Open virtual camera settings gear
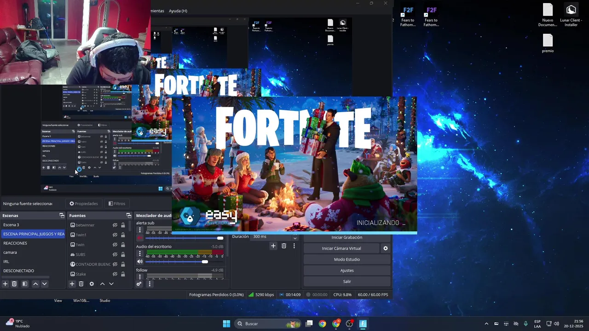The height and width of the screenshot is (331, 589). tap(386, 248)
